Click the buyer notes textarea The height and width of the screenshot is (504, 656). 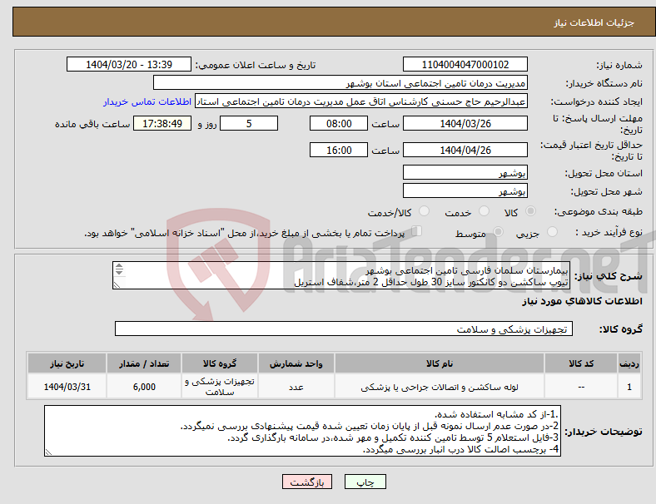[x=302, y=431]
